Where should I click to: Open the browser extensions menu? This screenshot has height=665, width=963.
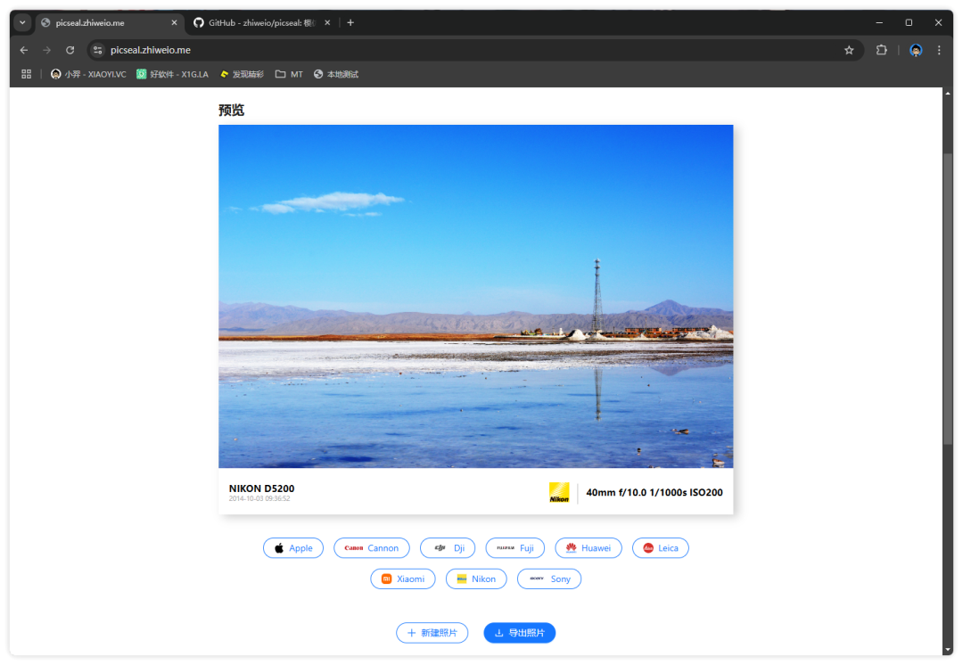(881, 50)
